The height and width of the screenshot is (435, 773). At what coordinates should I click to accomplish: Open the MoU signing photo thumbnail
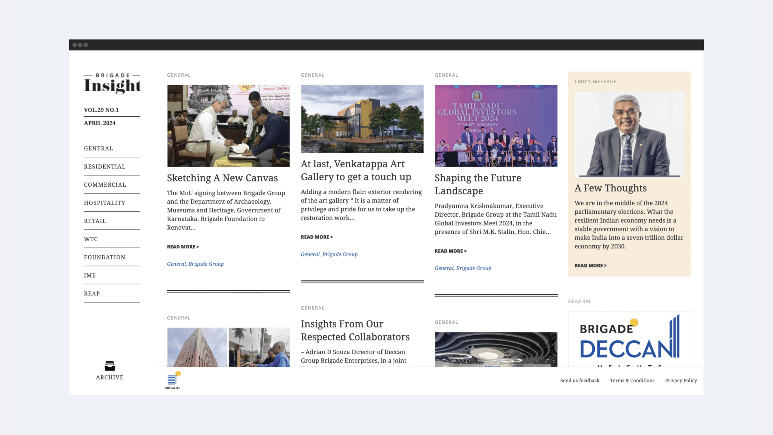(229, 126)
